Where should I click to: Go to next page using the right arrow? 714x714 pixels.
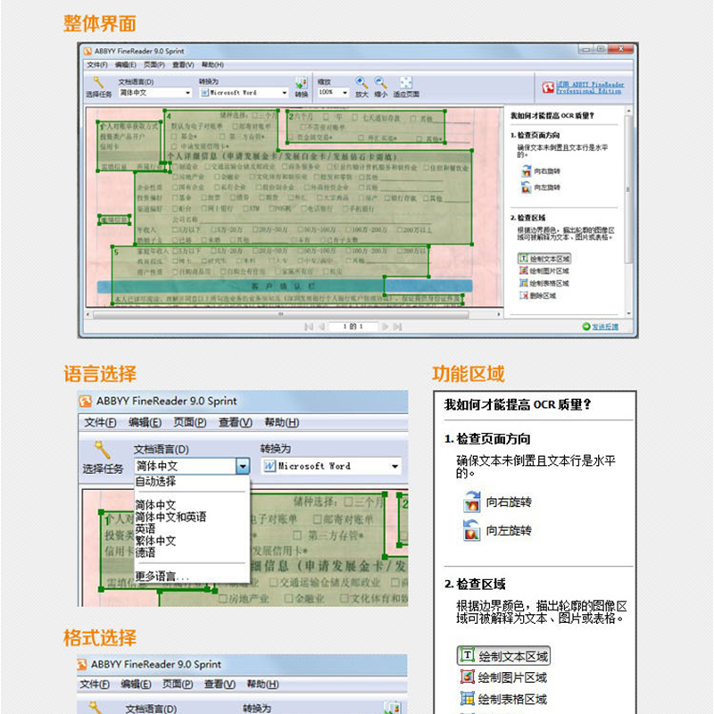click(x=386, y=327)
